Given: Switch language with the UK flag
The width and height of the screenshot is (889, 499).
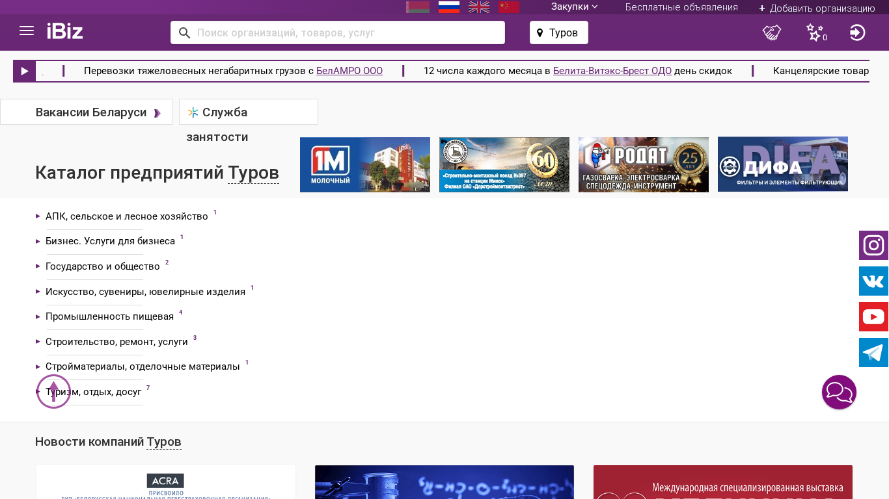Looking at the screenshot, I should click(x=479, y=7).
